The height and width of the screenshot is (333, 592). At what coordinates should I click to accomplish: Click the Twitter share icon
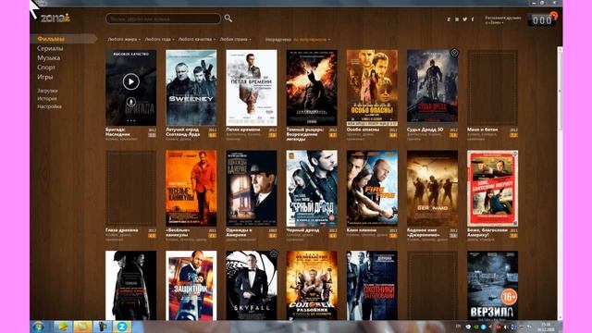(464, 18)
